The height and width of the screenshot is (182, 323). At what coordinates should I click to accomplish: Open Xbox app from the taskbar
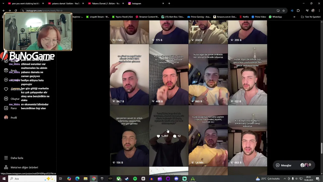click(119, 179)
